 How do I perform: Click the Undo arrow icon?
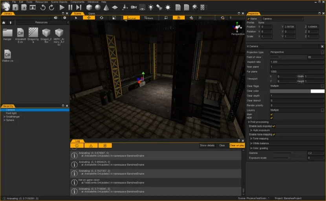(x=43, y=7)
